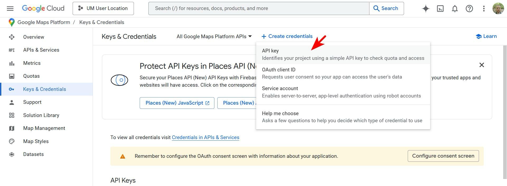Click the Map Management map icon
This screenshot has width=507, height=186.
(12, 128)
